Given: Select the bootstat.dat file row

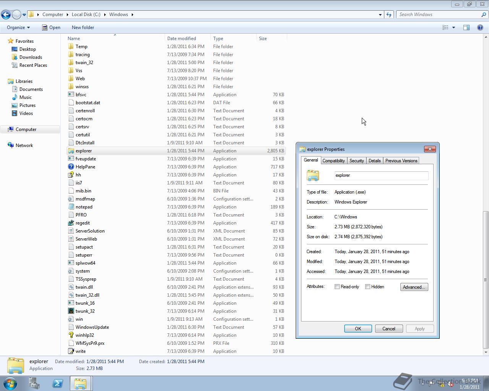Looking at the screenshot, I should (176, 103).
